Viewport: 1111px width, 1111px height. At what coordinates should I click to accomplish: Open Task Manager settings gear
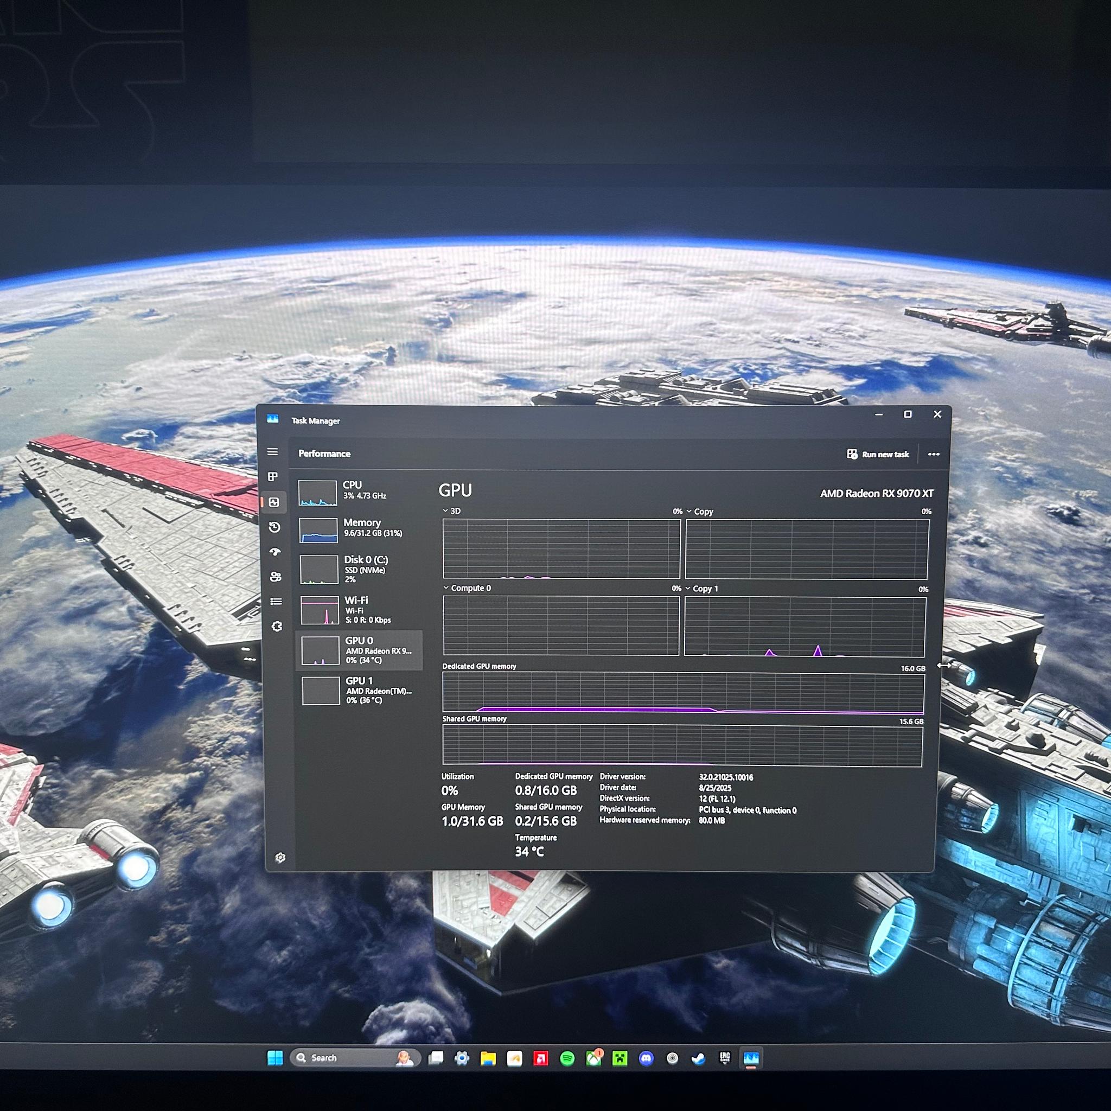[x=280, y=858]
